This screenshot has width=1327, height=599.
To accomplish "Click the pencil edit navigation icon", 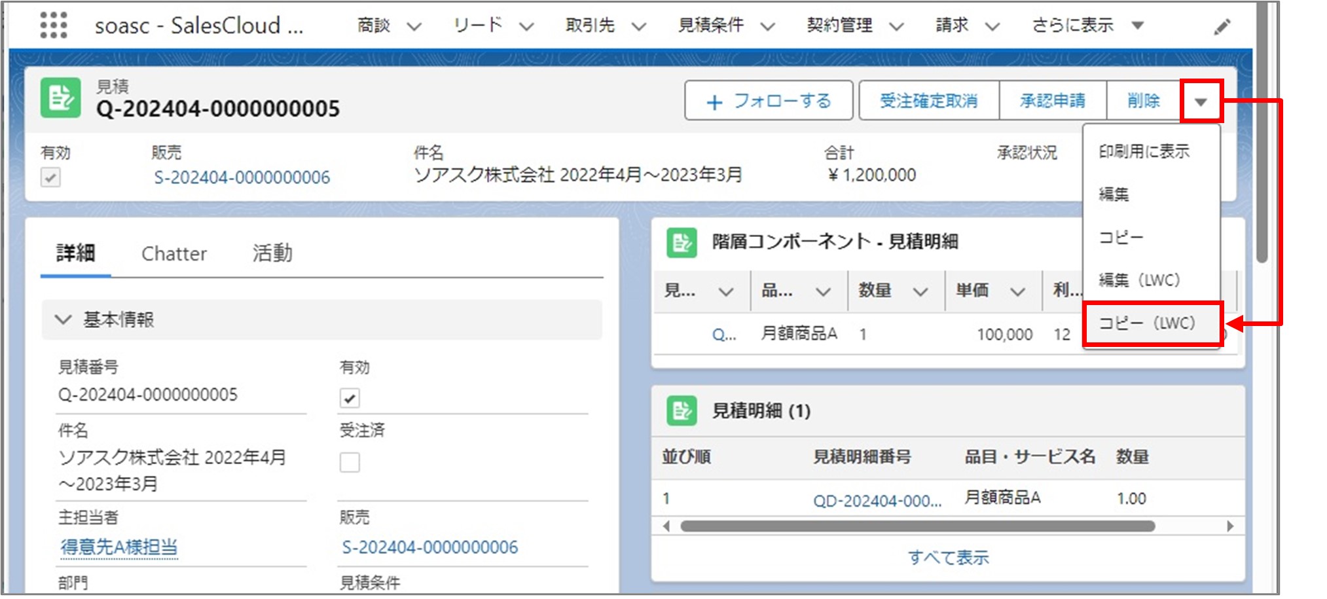I will tap(1222, 27).
